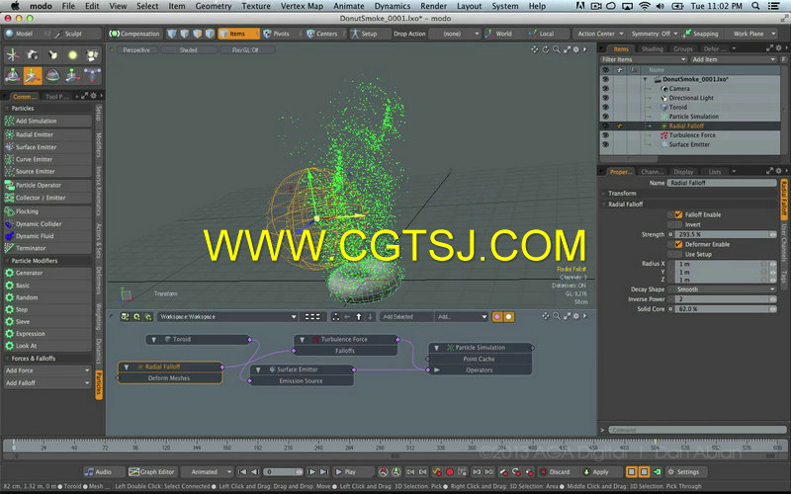Screen dimensions: 791x494
Task: Add a Dynamic Fluid
Action: pos(47,236)
